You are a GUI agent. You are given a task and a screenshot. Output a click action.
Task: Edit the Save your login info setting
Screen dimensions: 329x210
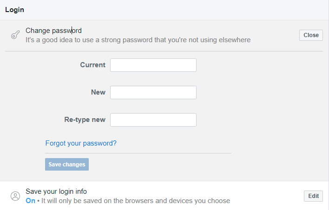click(313, 196)
